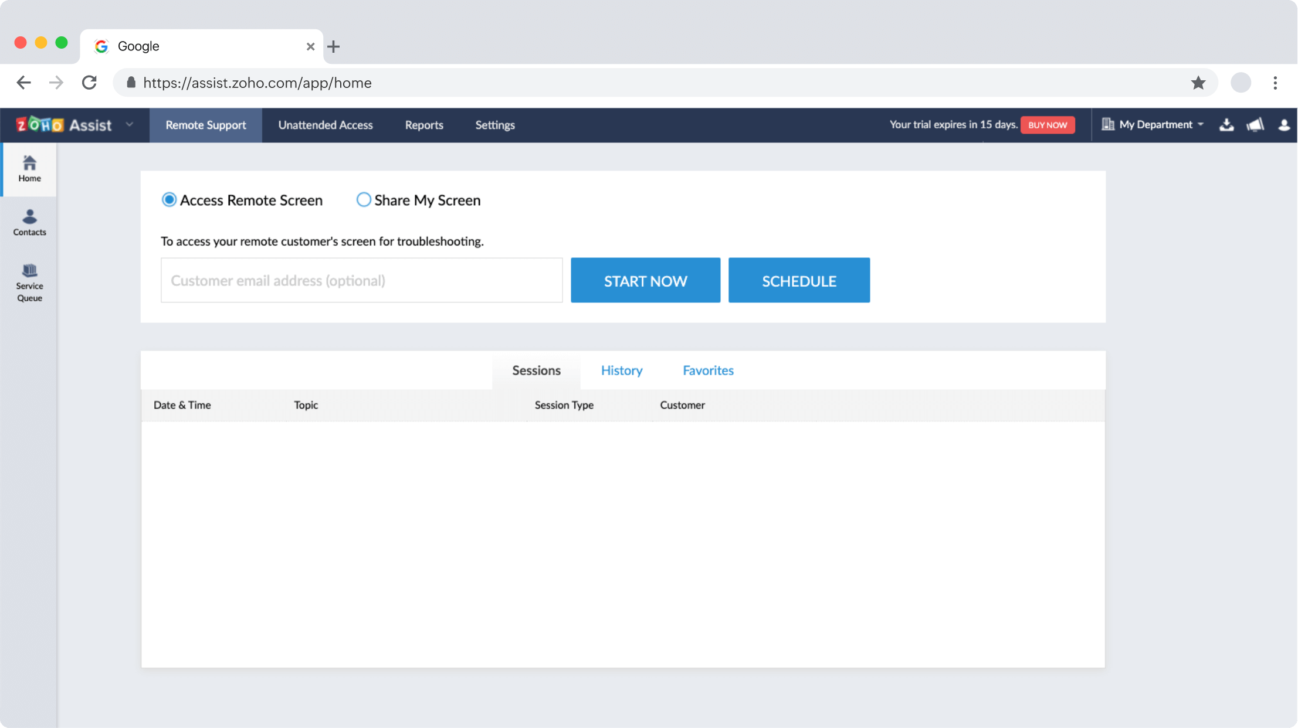Open announcements via the megaphone icon
The height and width of the screenshot is (728, 1298).
coord(1255,125)
